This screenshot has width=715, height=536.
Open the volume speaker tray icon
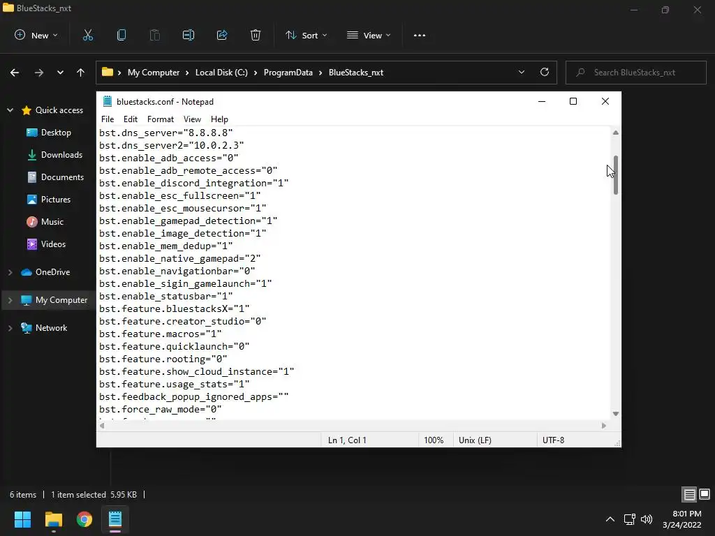coord(647,519)
